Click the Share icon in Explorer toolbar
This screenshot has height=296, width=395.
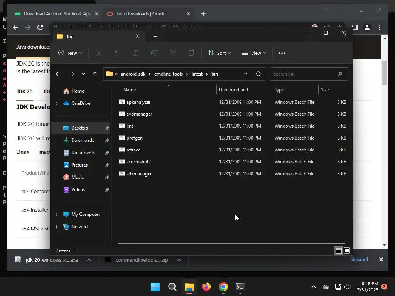click(173, 53)
